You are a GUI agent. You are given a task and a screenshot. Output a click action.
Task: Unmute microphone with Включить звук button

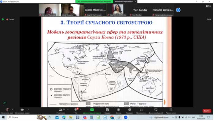pyautogui.click(x=7, y=111)
